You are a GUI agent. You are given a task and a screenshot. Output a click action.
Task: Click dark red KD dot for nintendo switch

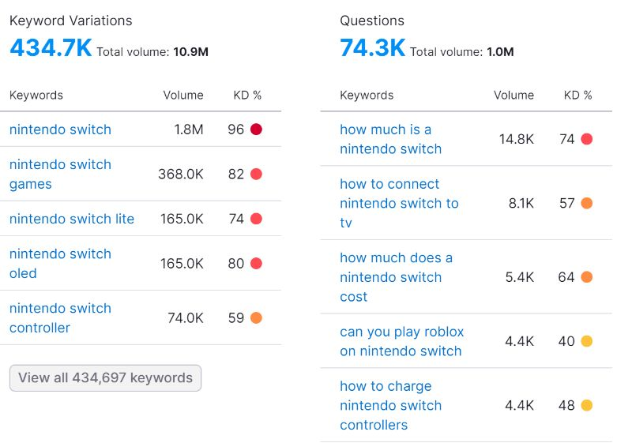click(256, 130)
